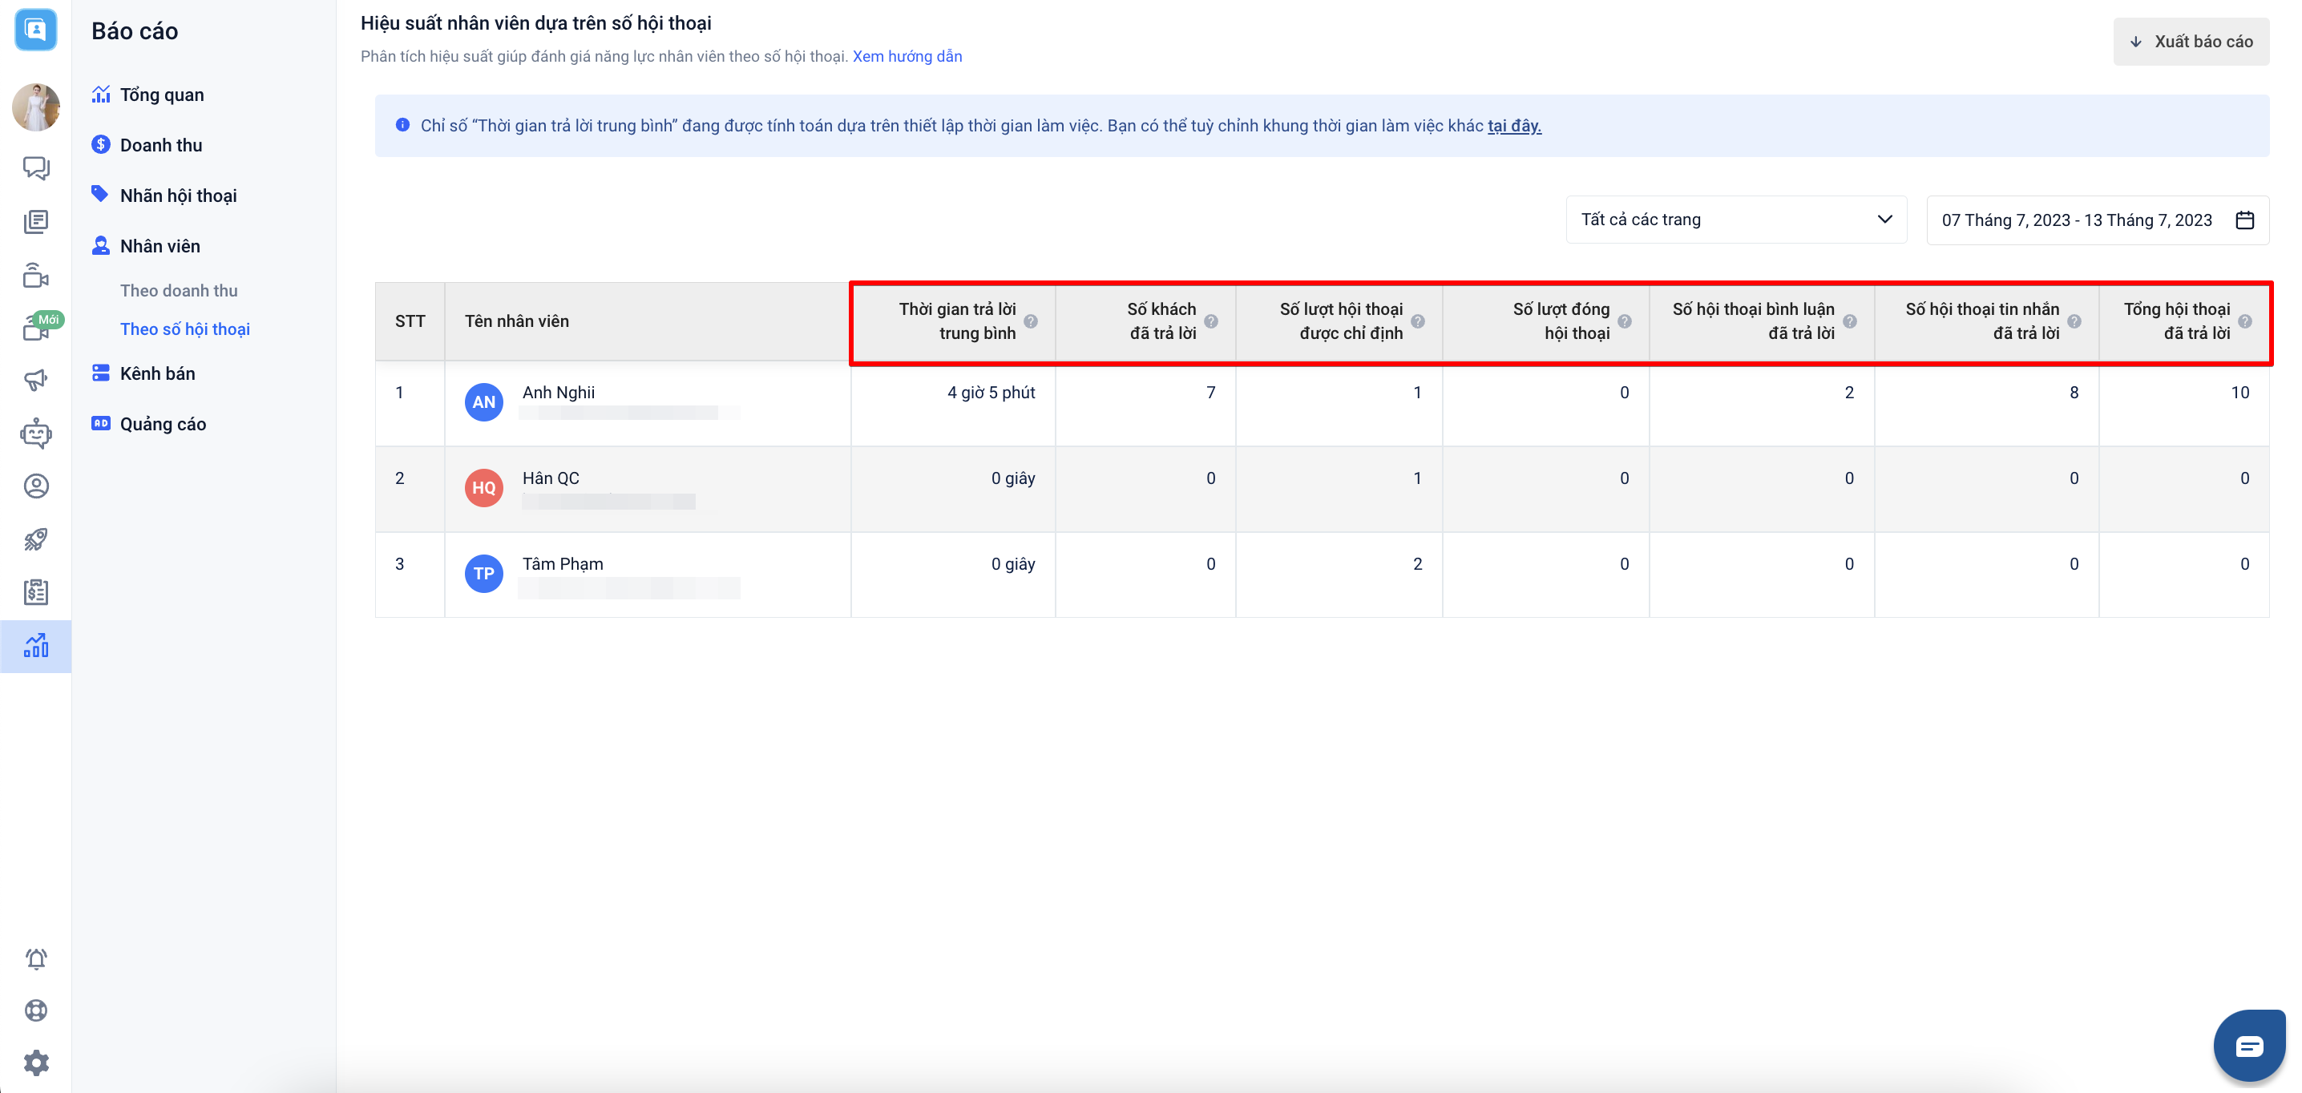This screenshot has height=1093, width=2302.
Task: Expand the Tất cả các trang dropdown
Action: pos(1735,220)
